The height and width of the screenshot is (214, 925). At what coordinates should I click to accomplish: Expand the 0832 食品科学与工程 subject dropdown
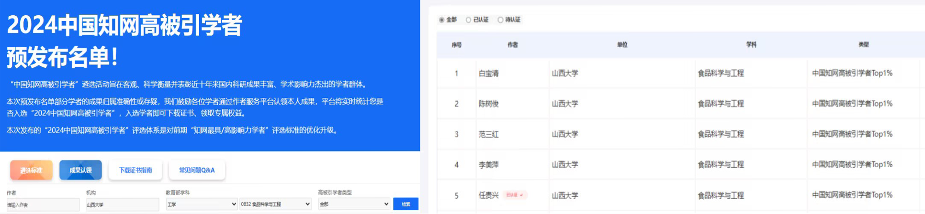pos(275,204)
